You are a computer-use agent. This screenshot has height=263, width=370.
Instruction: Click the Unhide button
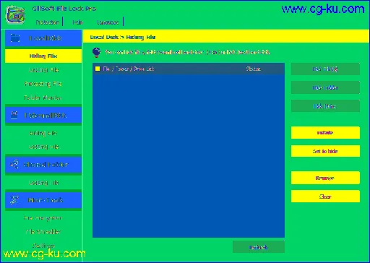pyautogui.click(x=325, y=133)
